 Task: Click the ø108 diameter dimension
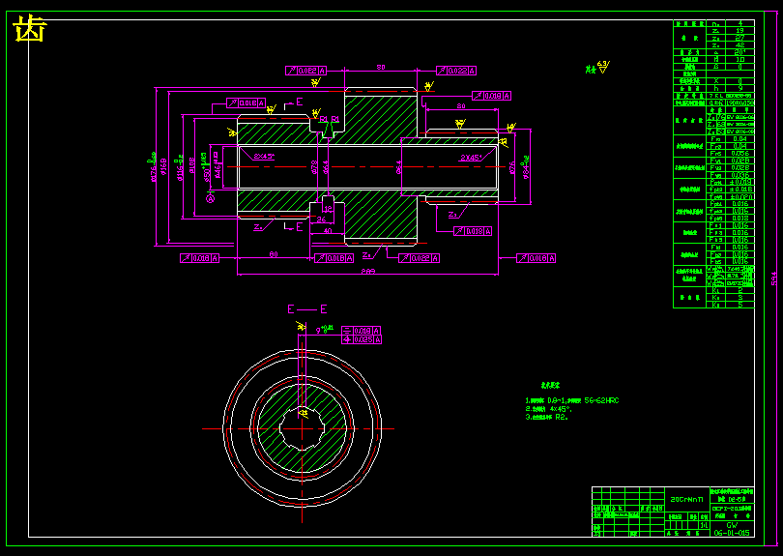click(x=190, y=167)
